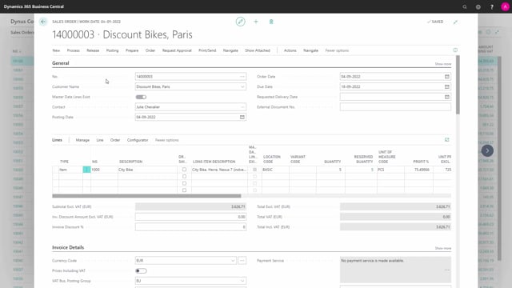Image resolution: width=512 pixels, height=288 pixels.
Task: Open the search icon in top bar
Action: (465, 6)
